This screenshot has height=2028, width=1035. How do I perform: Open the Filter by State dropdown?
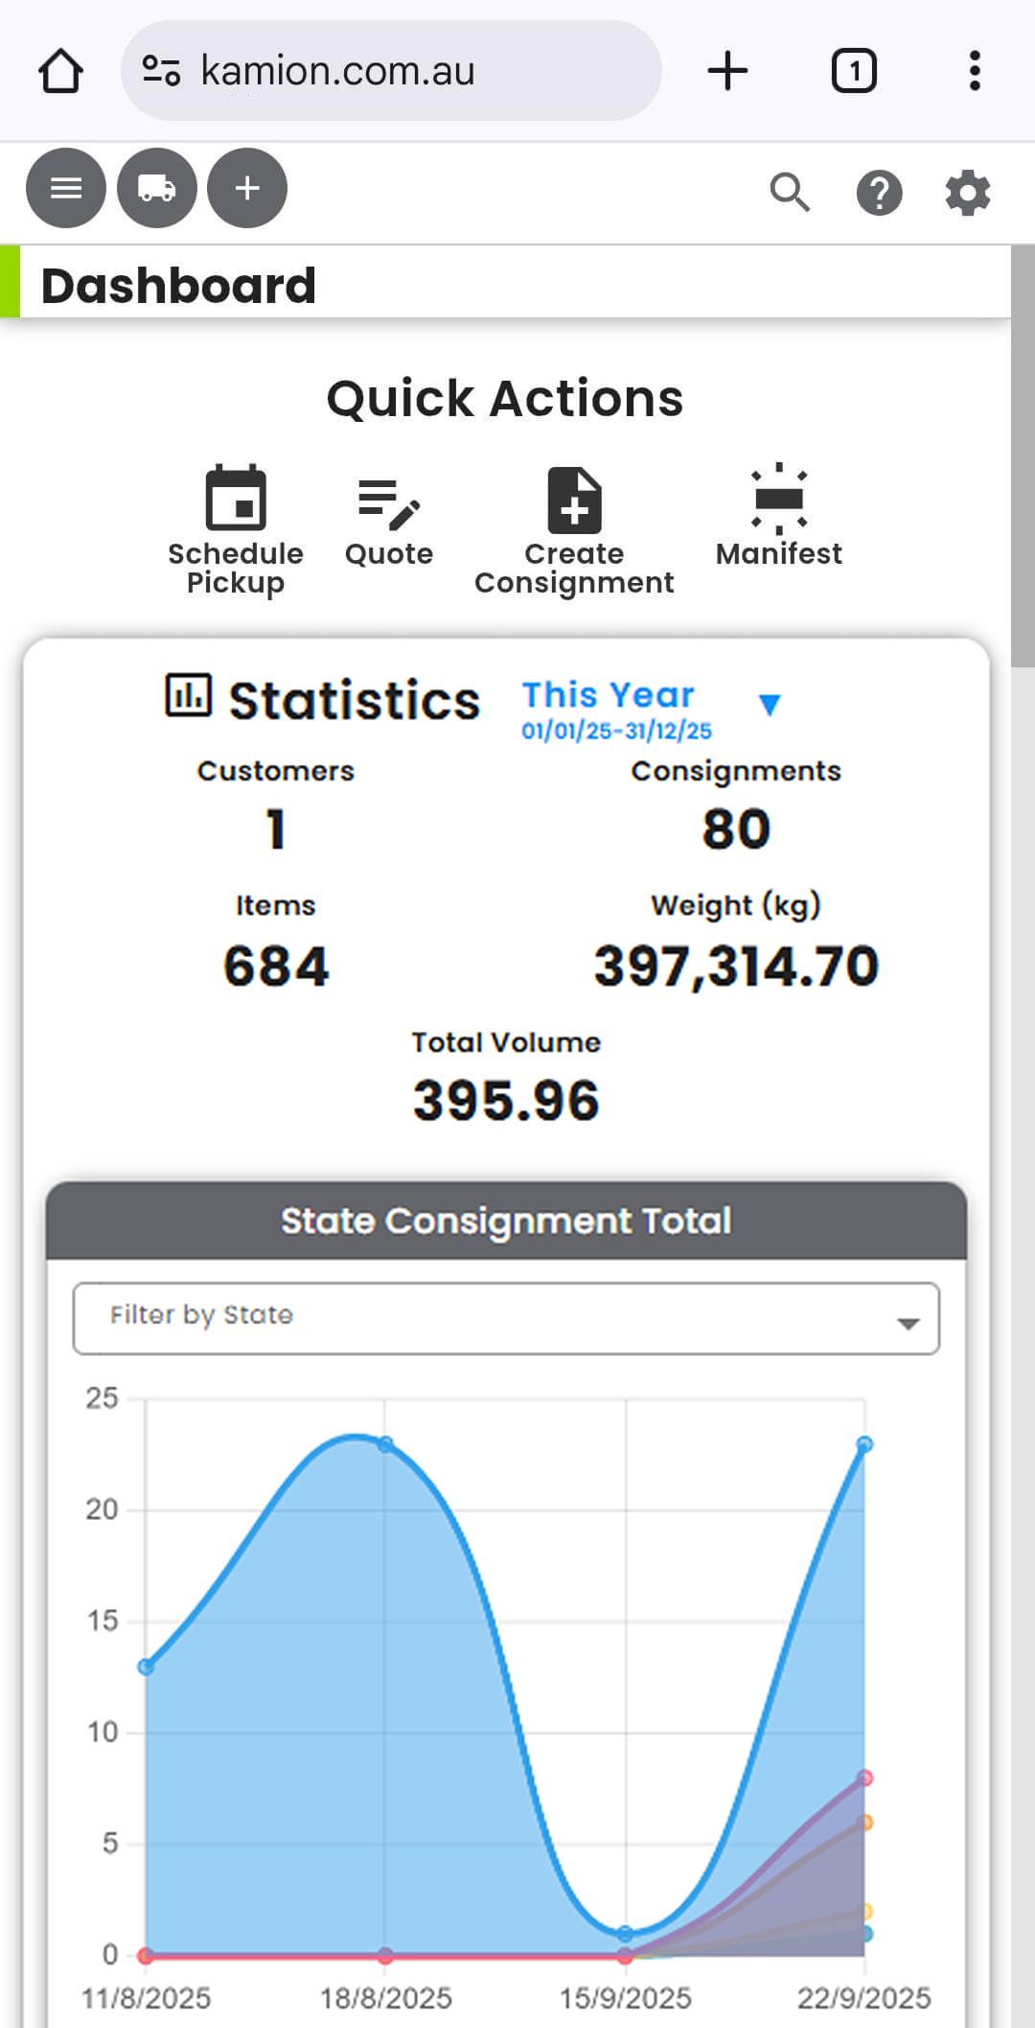point(506,1318)
